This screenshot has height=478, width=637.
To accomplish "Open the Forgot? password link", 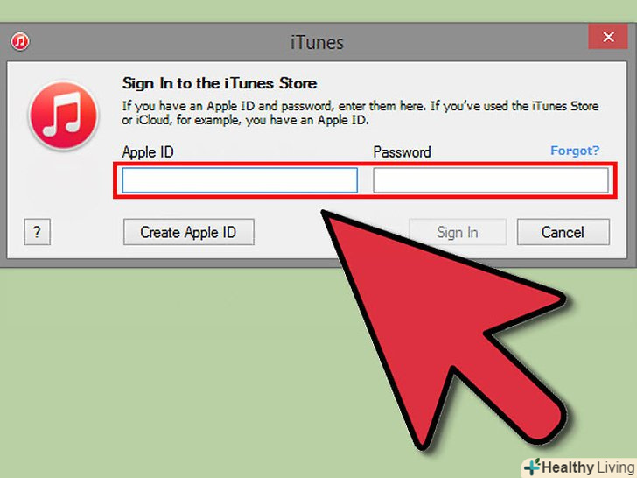I will click(x=575, y=151).
